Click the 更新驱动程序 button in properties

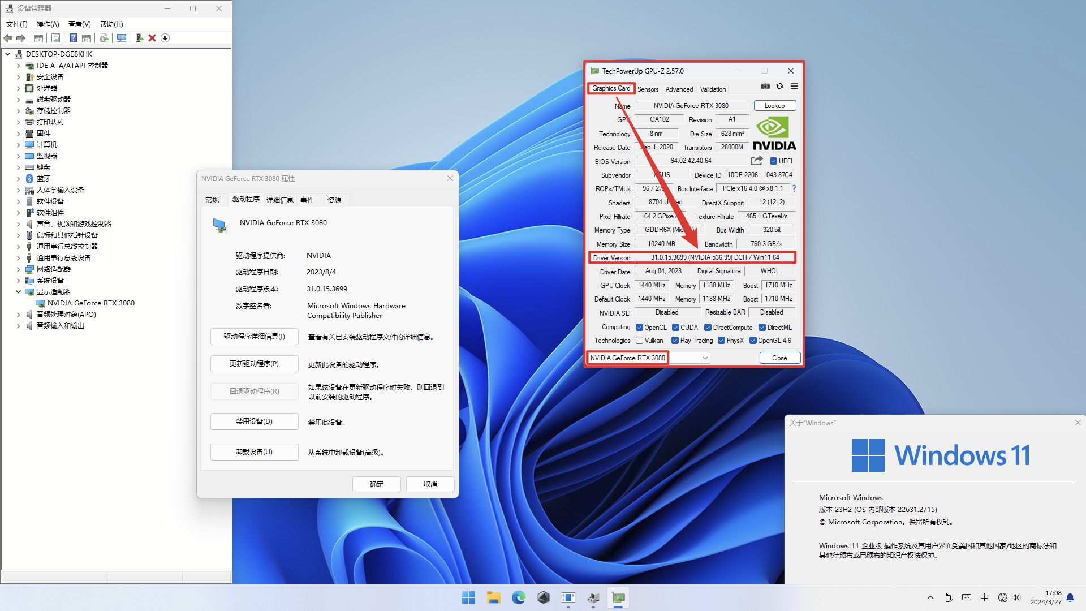(x=253, y=365)
